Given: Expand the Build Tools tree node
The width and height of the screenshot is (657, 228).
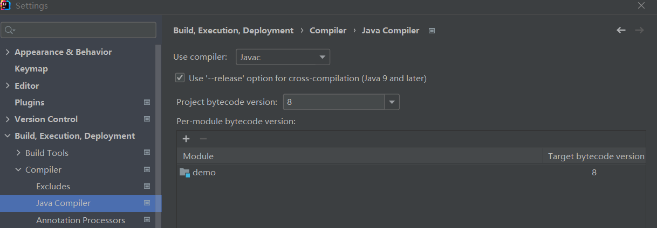Looking at the screenshot, I should point(18,153).
